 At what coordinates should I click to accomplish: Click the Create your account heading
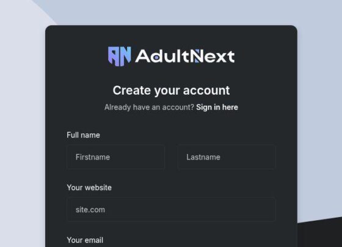[171, 90]
